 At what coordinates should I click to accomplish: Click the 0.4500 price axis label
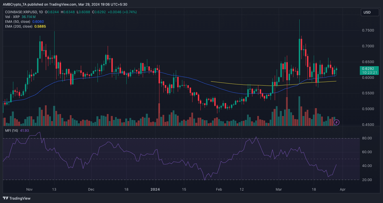pyautogui.click(x=368, y=125)
